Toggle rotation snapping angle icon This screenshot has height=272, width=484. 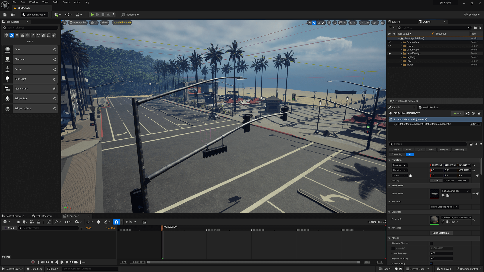[x=351, y=23]
